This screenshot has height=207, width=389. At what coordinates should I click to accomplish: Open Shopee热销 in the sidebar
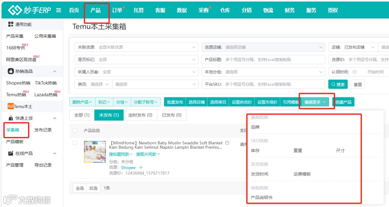18,83
